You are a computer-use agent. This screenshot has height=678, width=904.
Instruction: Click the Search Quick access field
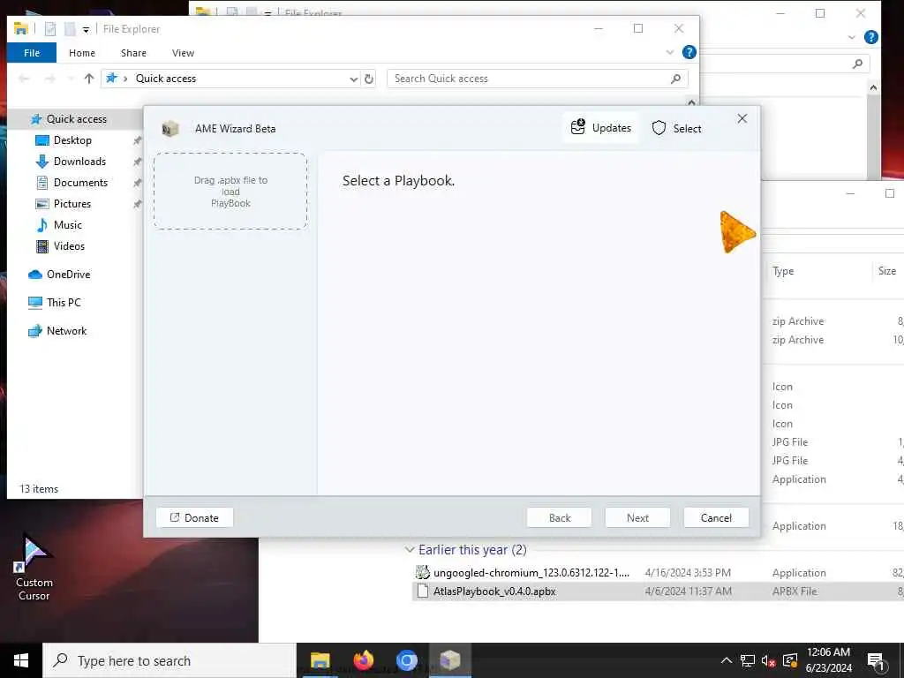538,79
